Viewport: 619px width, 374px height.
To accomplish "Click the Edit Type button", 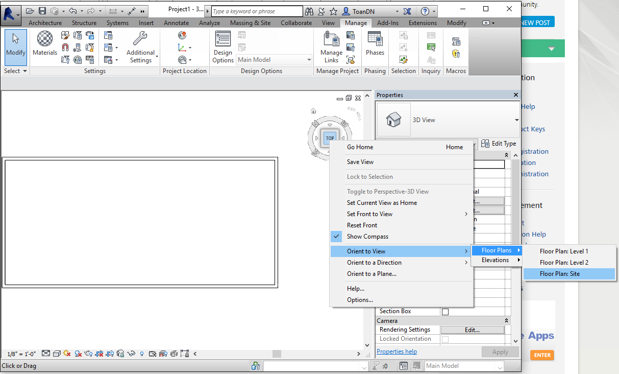I will [x=499, y=144].
